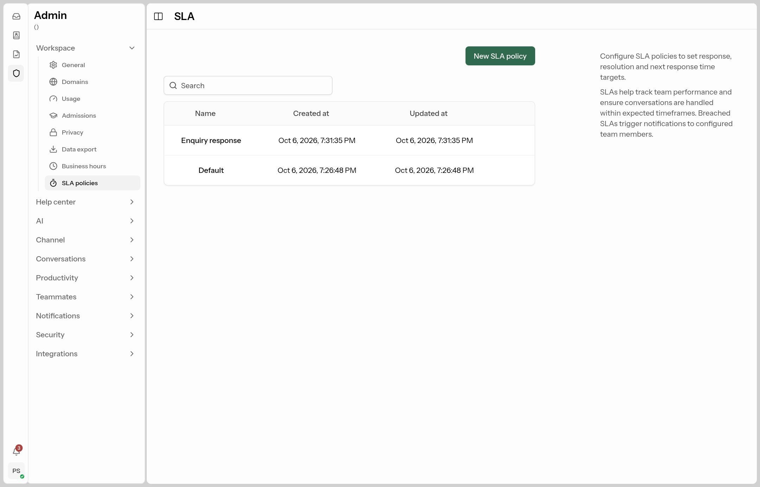Open the Business hours label
Screen dimensions: 760x487
[84, 166]
